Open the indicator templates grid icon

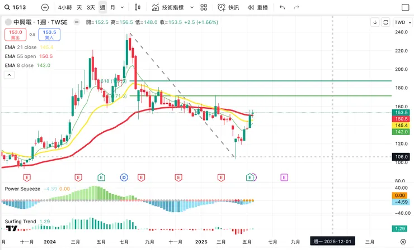204,7
